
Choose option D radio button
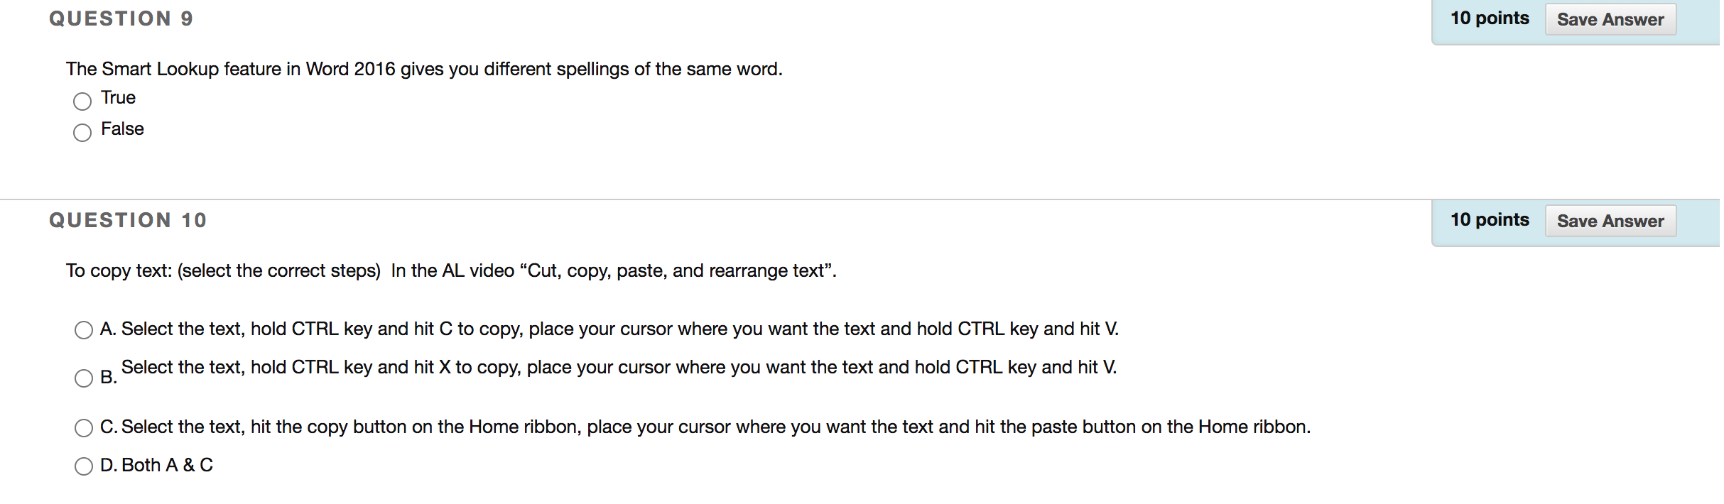(x=84, y=466)
